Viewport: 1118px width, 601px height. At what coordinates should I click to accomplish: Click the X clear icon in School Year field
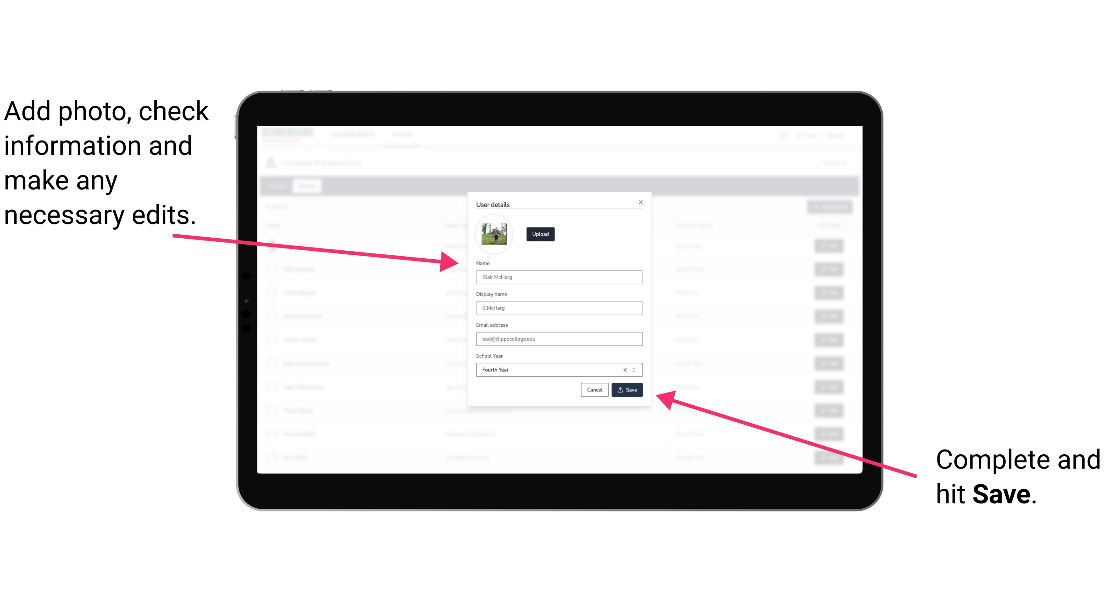click(625, 369)
